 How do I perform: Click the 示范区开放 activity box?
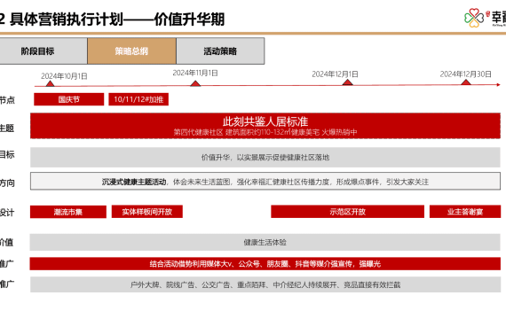point(348,212)
